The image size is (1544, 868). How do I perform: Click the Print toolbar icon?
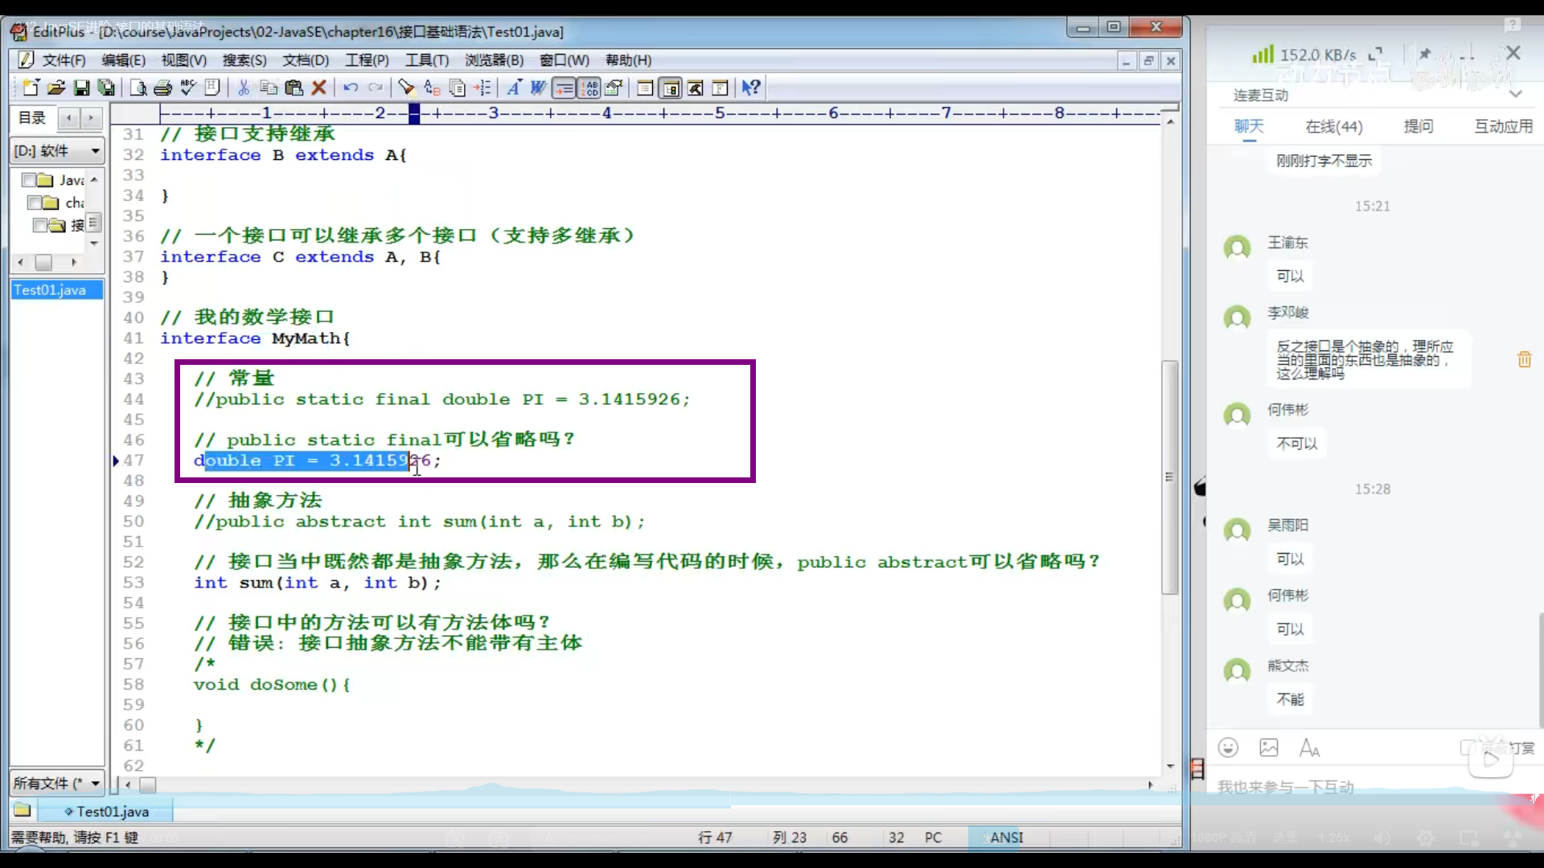pos(163,88)
